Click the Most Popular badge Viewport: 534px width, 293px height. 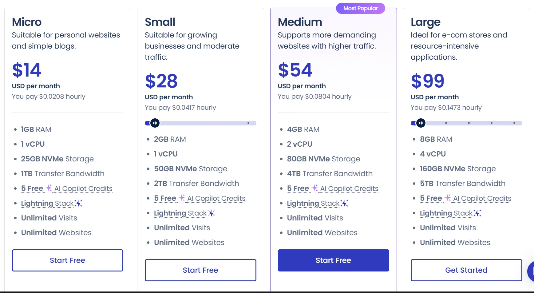pos(360,8)
